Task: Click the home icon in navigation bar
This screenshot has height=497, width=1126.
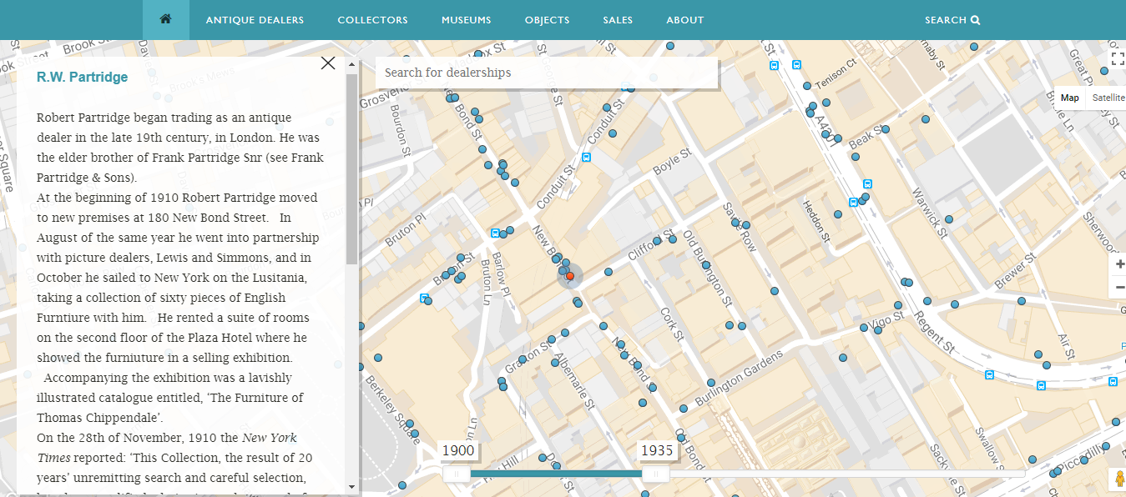Action: (x=165, y=19)
